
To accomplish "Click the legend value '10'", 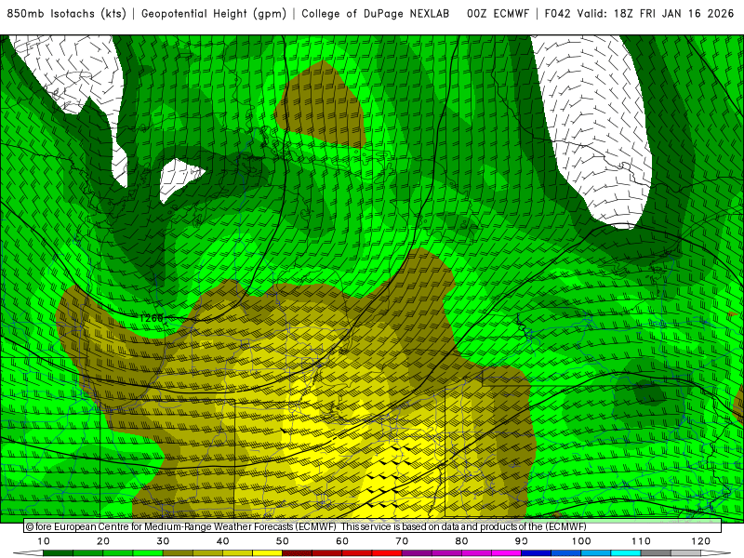I will click(x=43, y=541).
